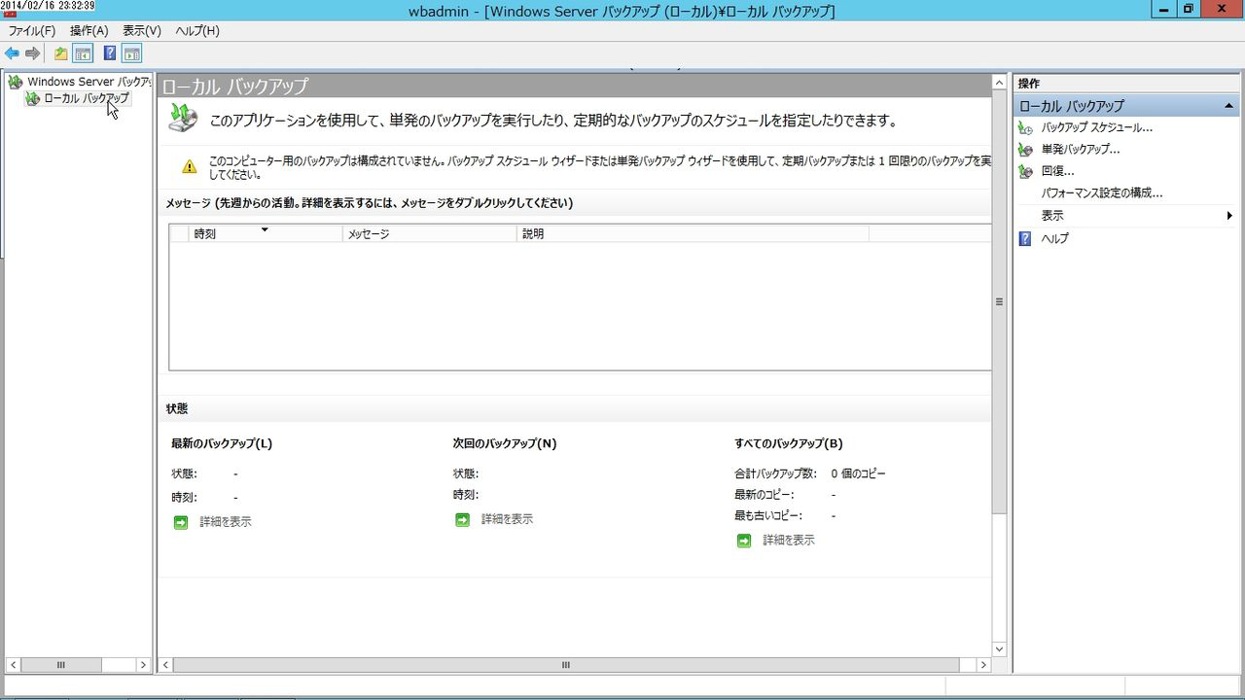Open バックアップ スケジュール... from the actions pane
The height and width of the screenshot is (700, 1245).
(x=1096, y=127)
